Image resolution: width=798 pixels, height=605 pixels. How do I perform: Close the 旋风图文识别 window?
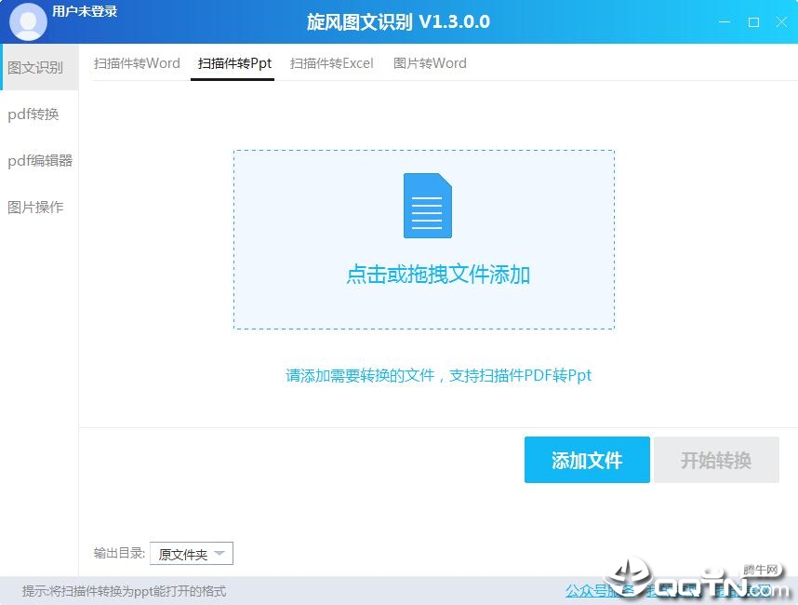[780, 21]
